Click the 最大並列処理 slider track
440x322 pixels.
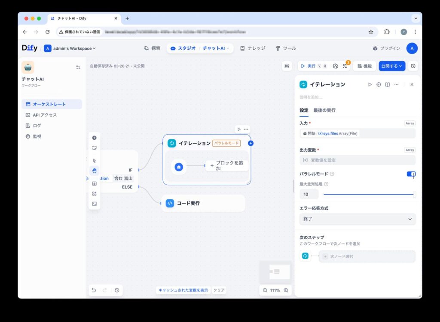pos(368,194)
